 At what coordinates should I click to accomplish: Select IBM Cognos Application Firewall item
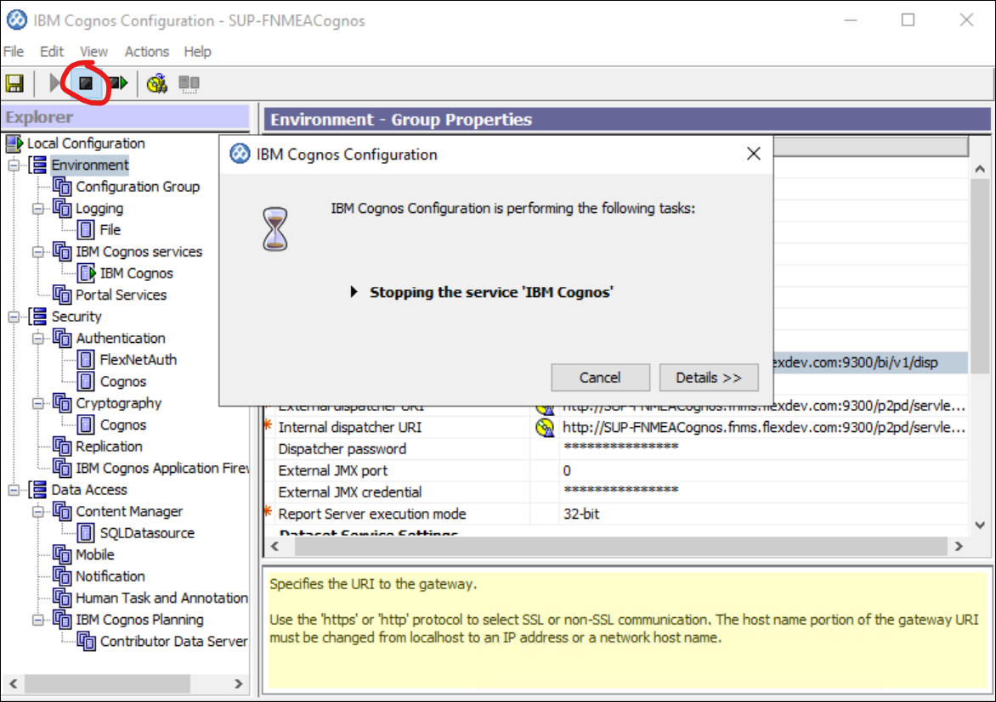pyautogui.click(x=162, y=469)
